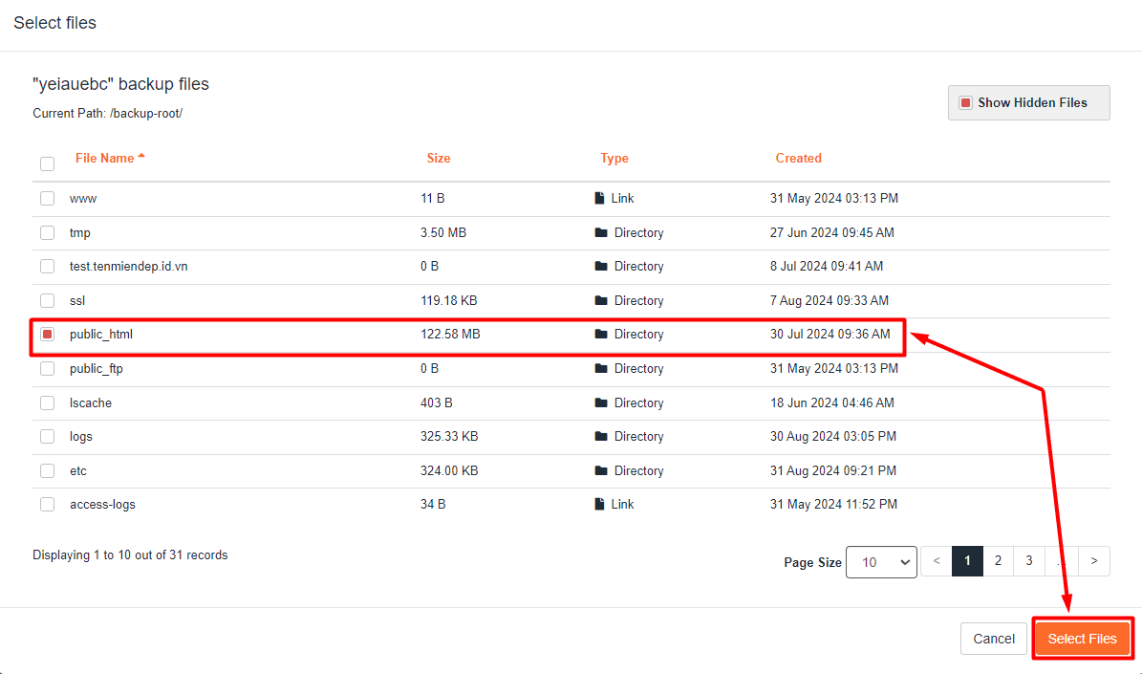This screenshot has width=1142, height=674.
Task: Click the File Name sort header
Action: coord(105,158)
